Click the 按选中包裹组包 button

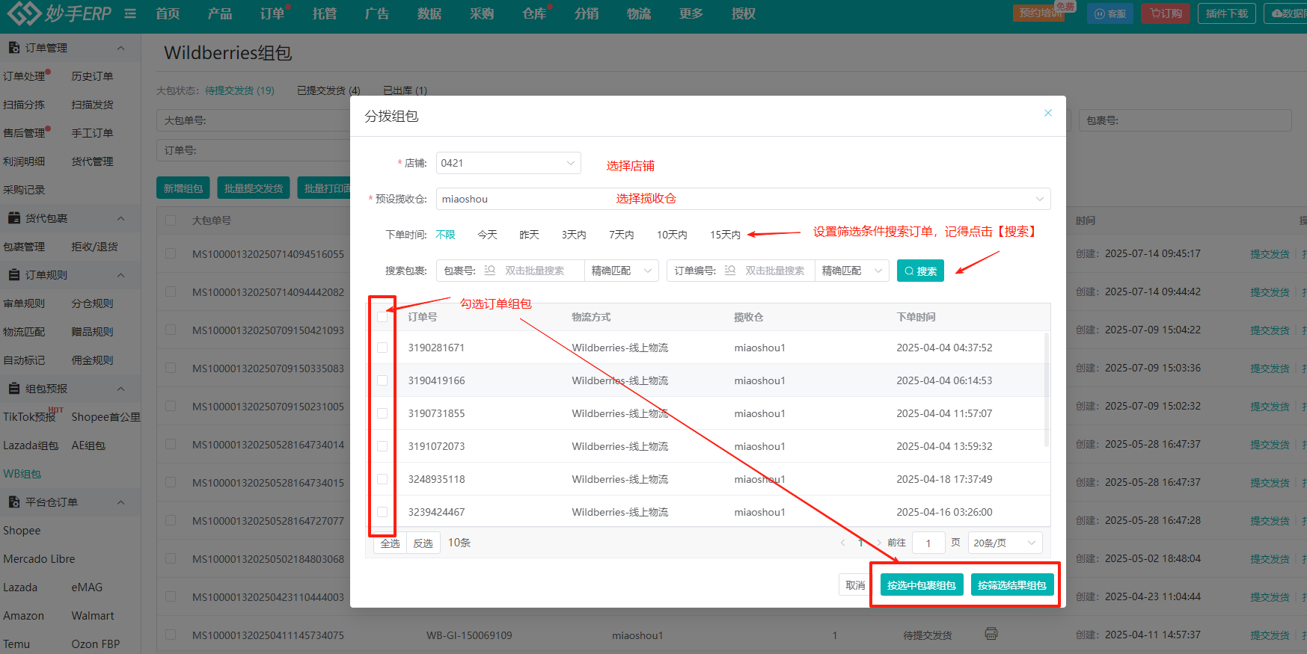tap(921, 585)
